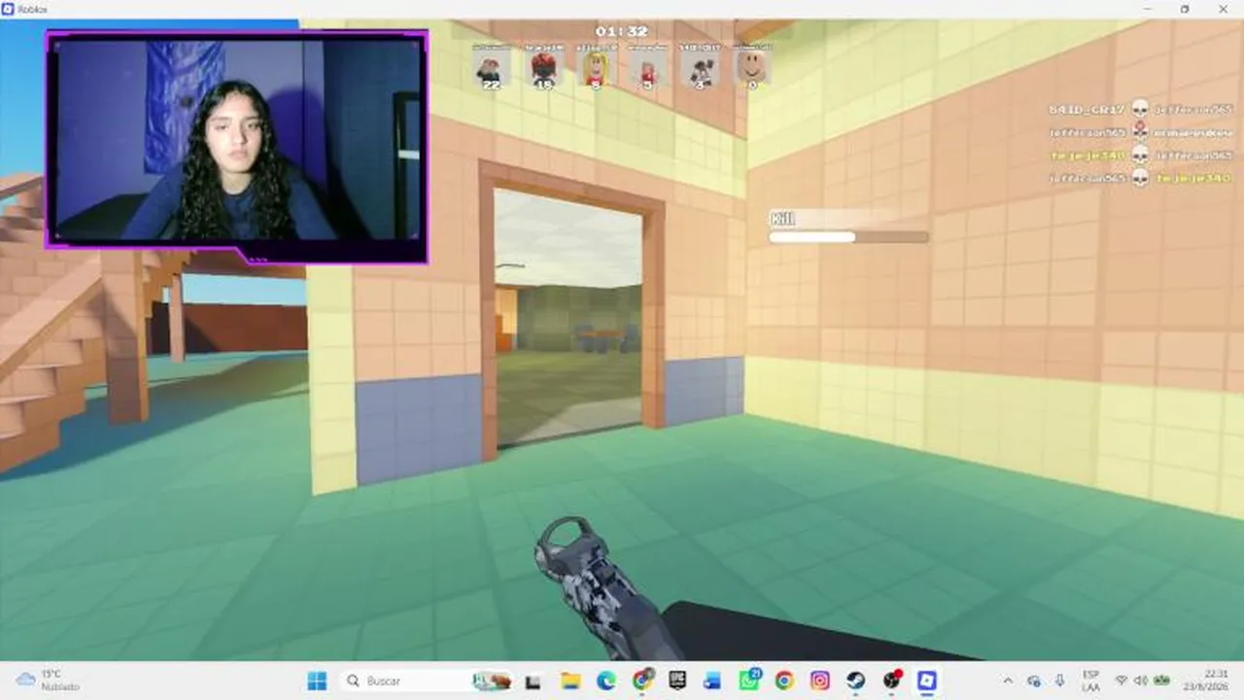The height and width of the screenshot is (700, 1244).
Task: Open File Explorer from the taskbar
Action: click(571, 681)
